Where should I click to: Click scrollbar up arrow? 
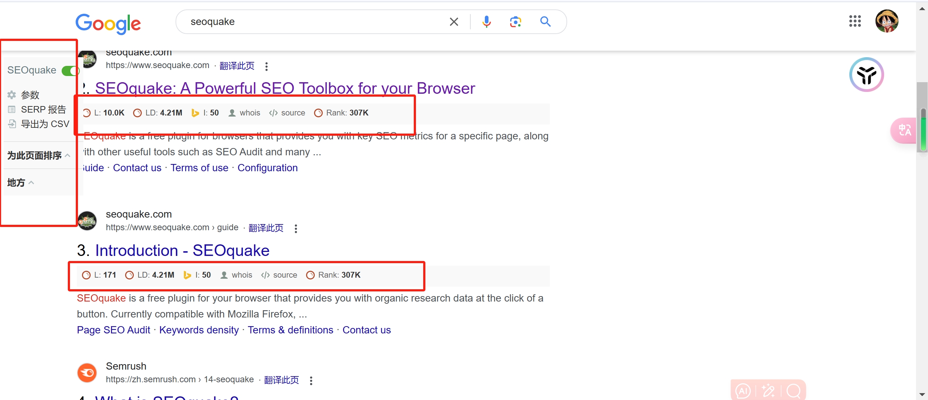coord(922,9)
